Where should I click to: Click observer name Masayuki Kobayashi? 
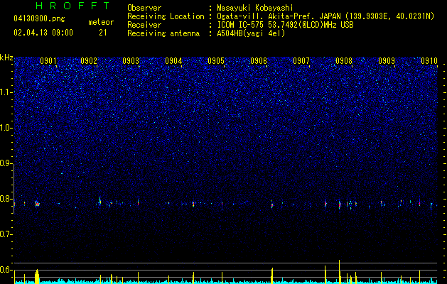pyautogui.click(x=255, y=8)
